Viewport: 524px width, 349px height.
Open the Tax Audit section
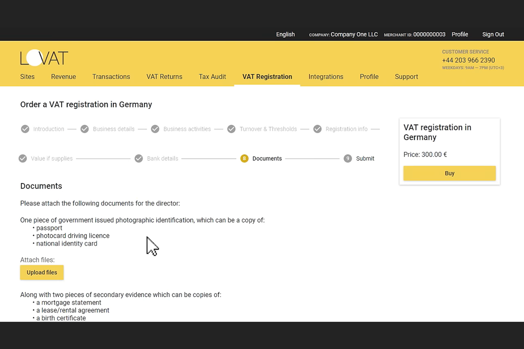(x=212, y=77)
